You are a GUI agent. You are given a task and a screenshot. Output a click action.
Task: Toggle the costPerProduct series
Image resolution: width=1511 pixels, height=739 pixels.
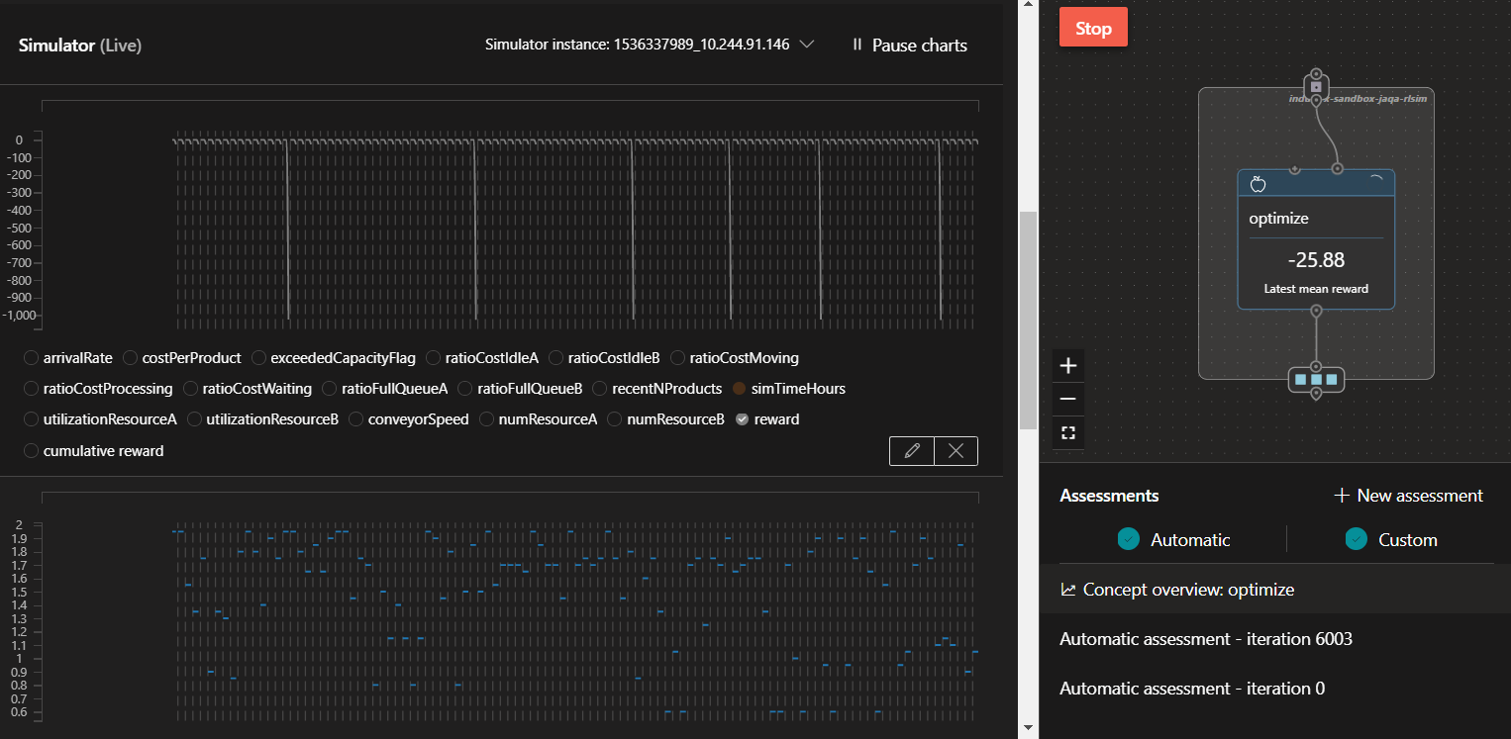pos(131,358)
